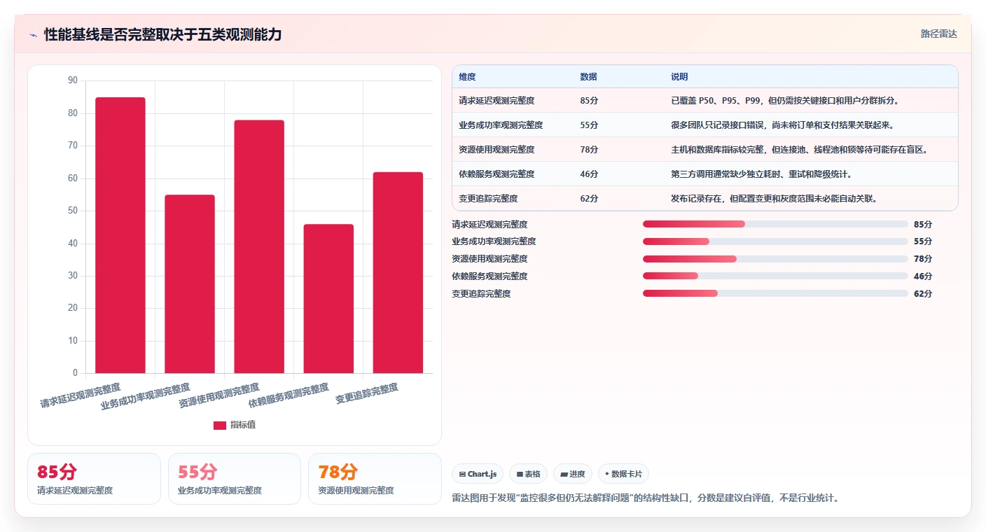The width and height of the screenshot is (986, 532).
Task: Click the 进度 tag
Action: click(x=573, y=474)
